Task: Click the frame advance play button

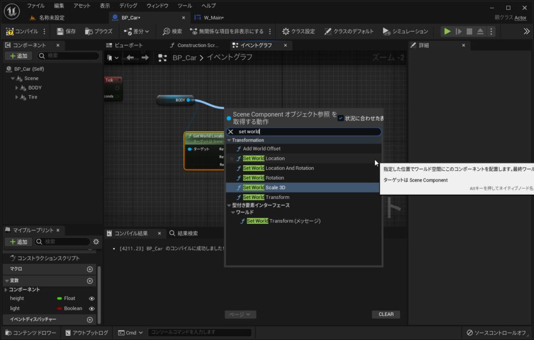Action: (459, 31)
